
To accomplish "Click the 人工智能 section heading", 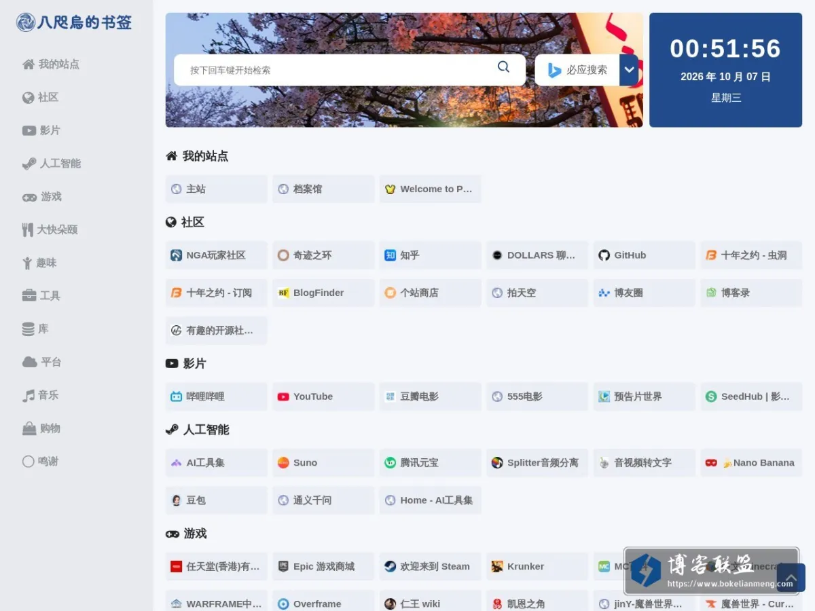I will [x=198, y=430].
